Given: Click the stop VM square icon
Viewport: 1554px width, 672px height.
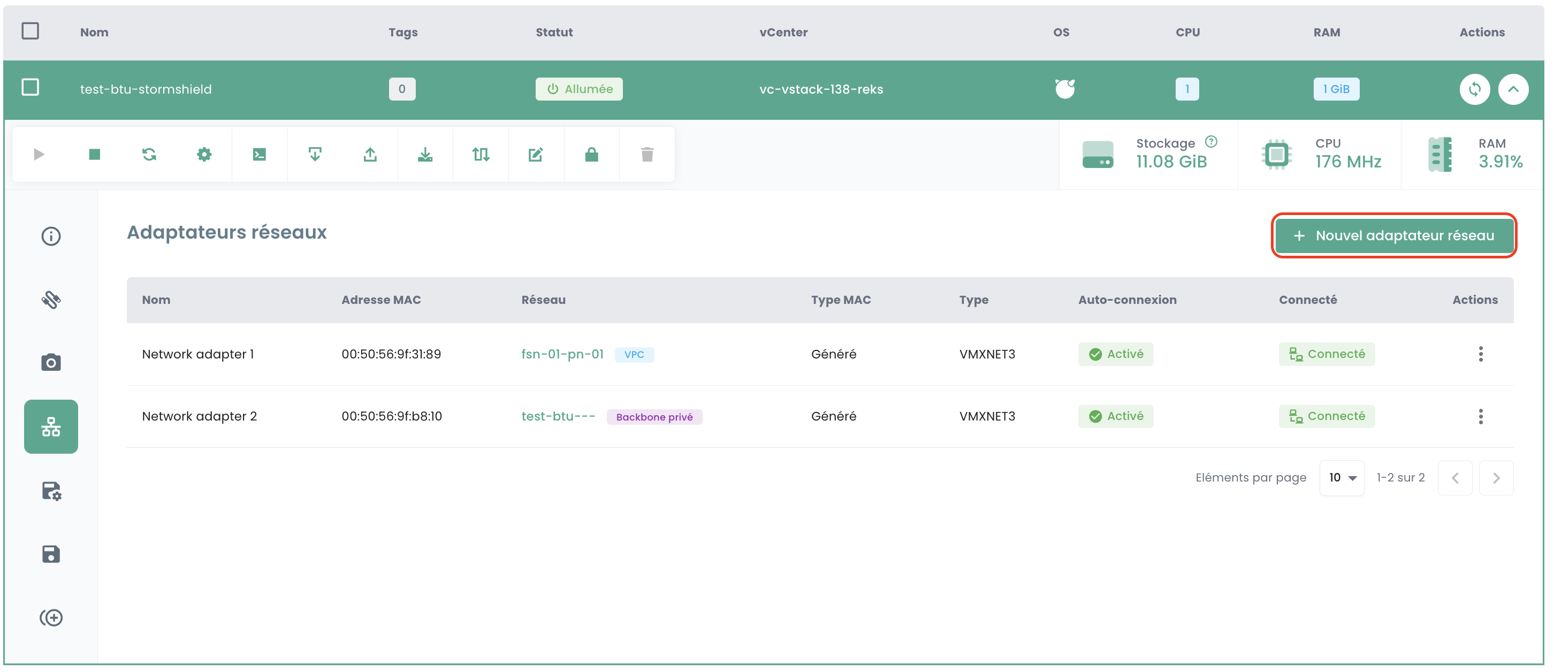Looking at the screenshot, I should pyautogui.click(x=94, y=155).
